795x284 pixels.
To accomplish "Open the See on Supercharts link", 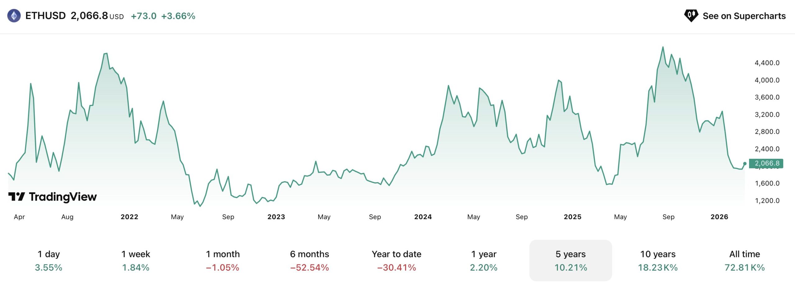I will 744,16.
